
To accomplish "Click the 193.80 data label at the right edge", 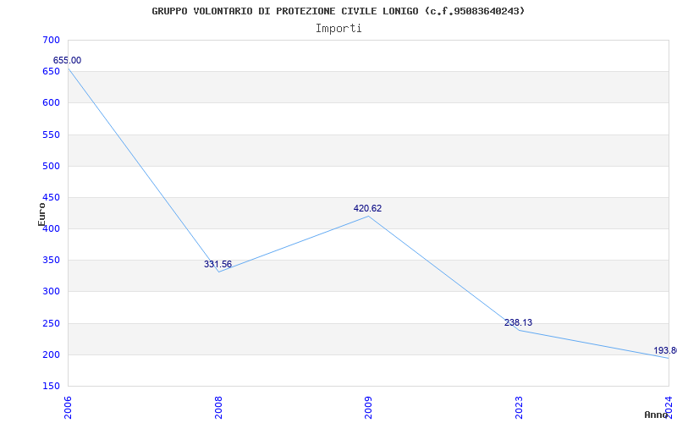I will tap(665, 350).
